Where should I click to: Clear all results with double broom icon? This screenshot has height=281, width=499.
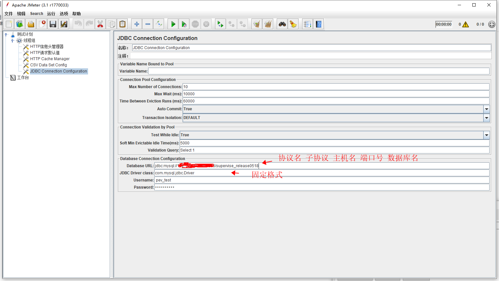[268, 24]
